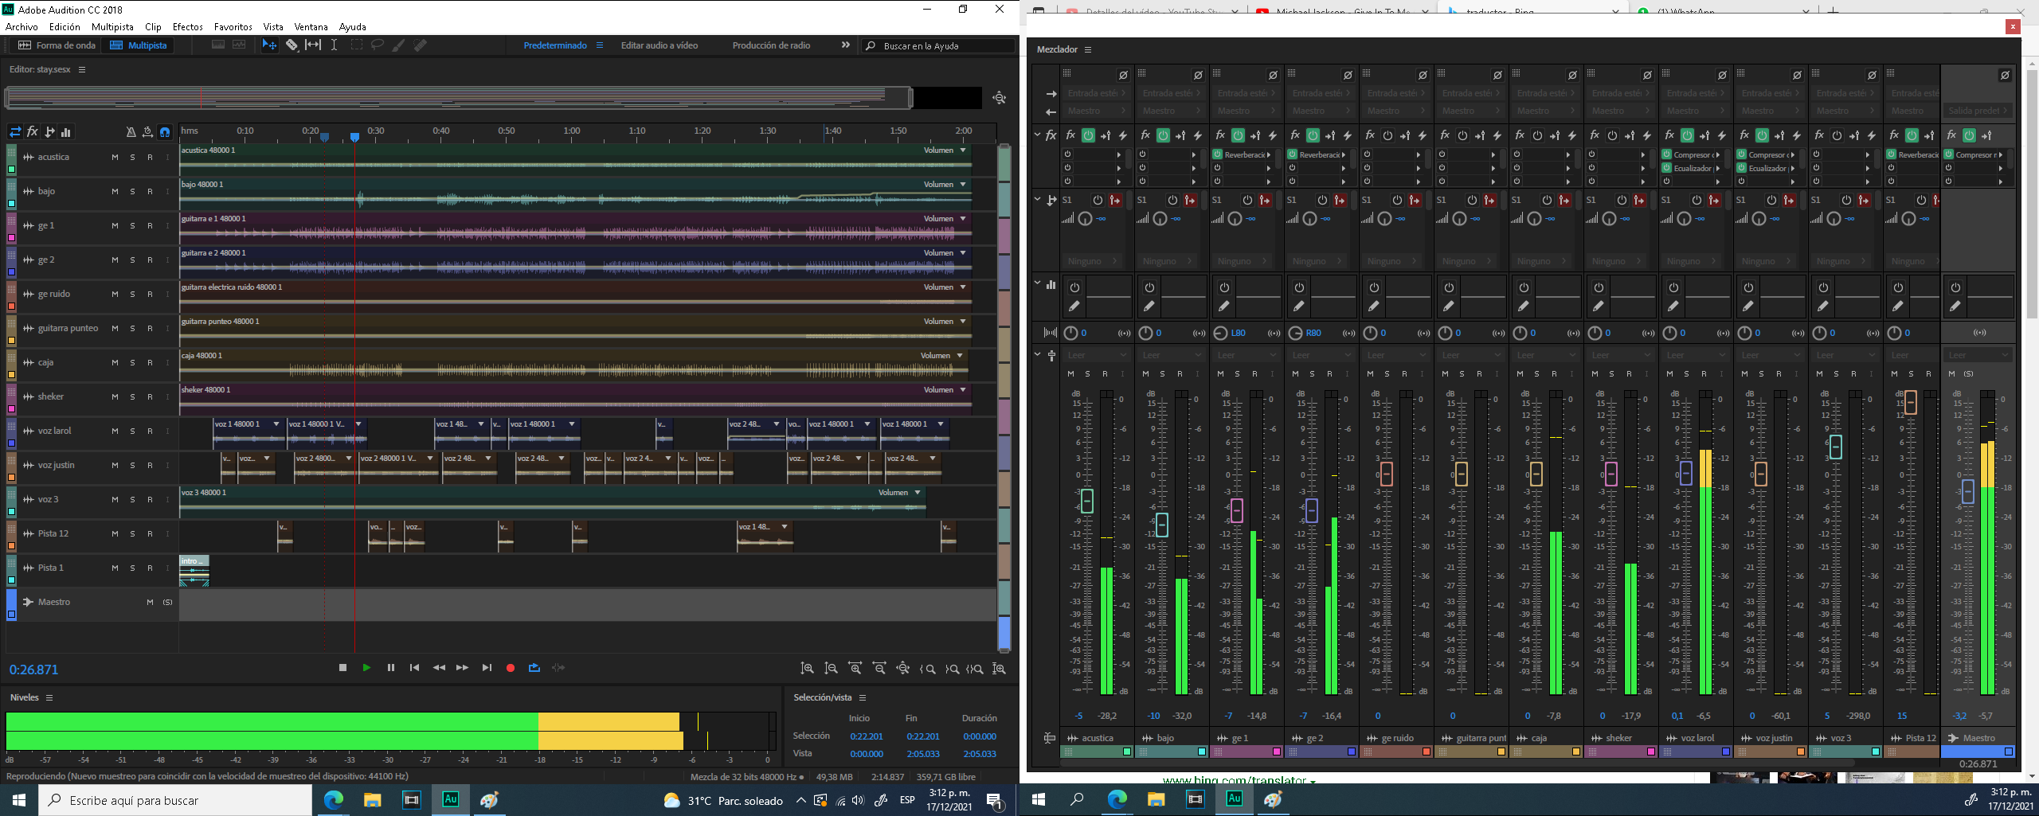Select the Time Selection tool
The image size is (2039, 816).
tap(334, 45)
